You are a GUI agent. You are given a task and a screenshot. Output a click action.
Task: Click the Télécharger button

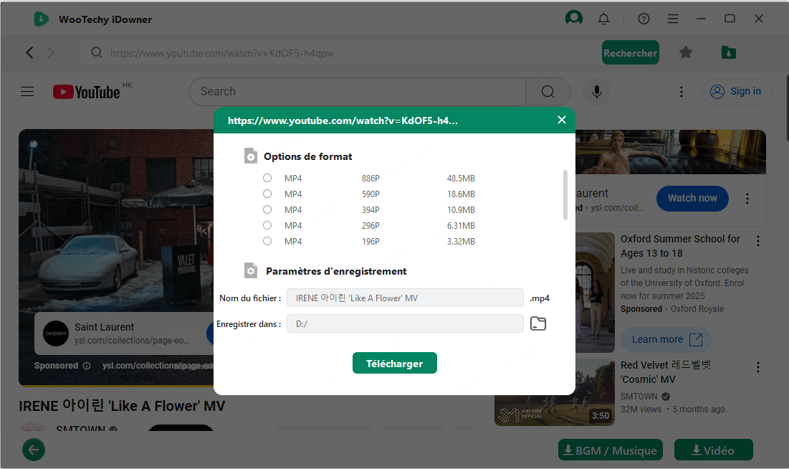tap(394, 364)
